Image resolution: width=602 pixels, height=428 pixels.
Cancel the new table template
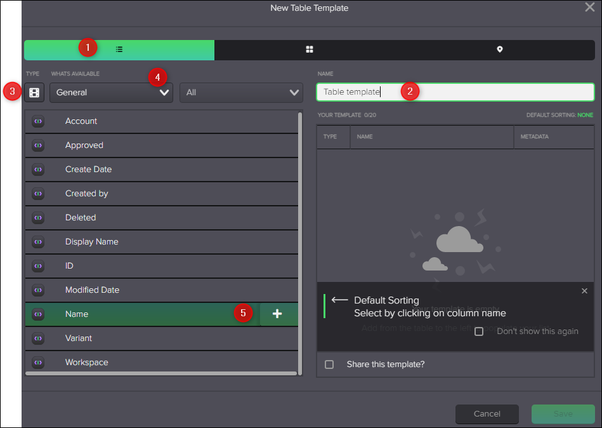pyautogui.click(x=487, y=414)
